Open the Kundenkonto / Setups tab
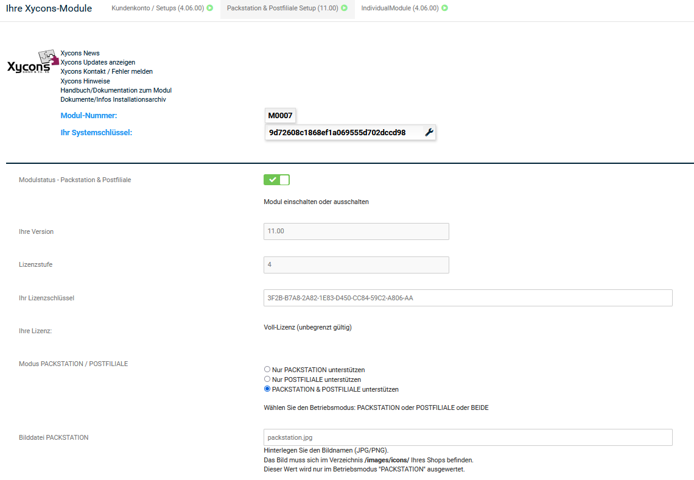Screen dimensions: 694x480 point(162,8)
